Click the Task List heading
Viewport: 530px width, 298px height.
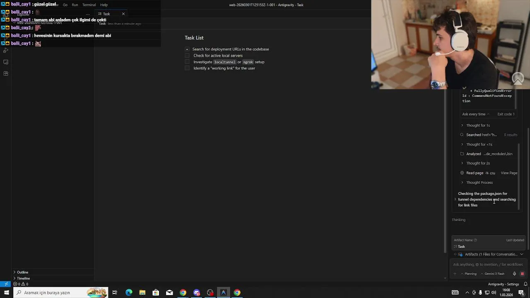click(x=194, y=38)
